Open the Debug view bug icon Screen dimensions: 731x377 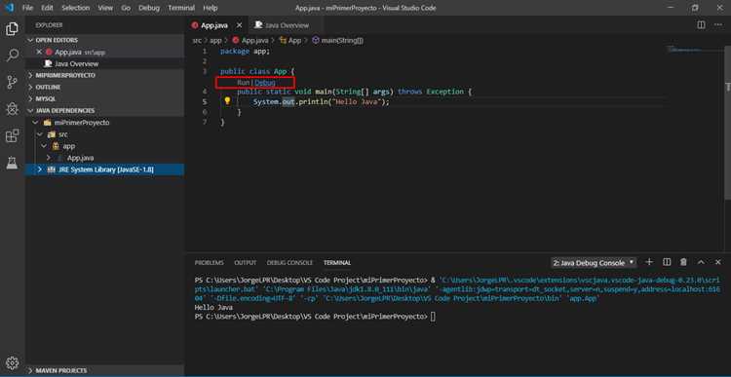(x=12, y=109)
